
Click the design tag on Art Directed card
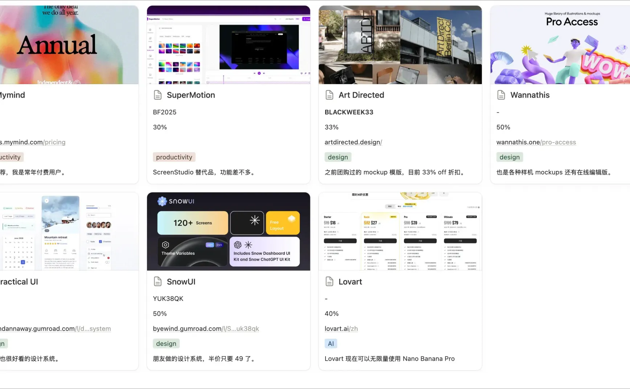[337, 157]
